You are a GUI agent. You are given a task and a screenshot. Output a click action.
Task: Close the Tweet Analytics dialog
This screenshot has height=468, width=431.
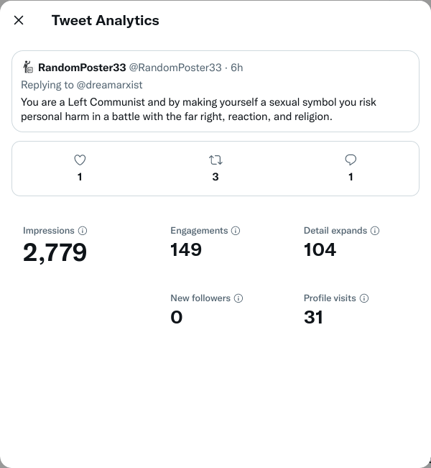19,20
